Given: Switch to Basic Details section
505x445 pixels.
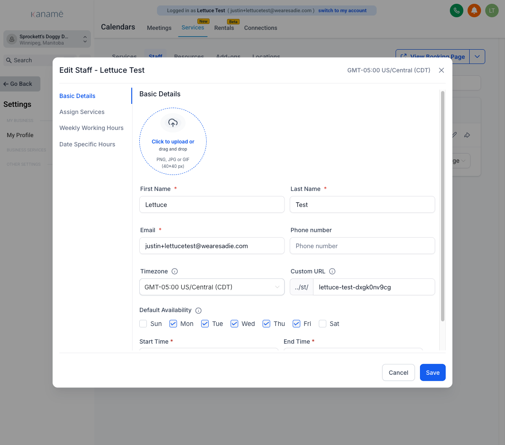Looking at the screenshot, I should click(77, 96).
